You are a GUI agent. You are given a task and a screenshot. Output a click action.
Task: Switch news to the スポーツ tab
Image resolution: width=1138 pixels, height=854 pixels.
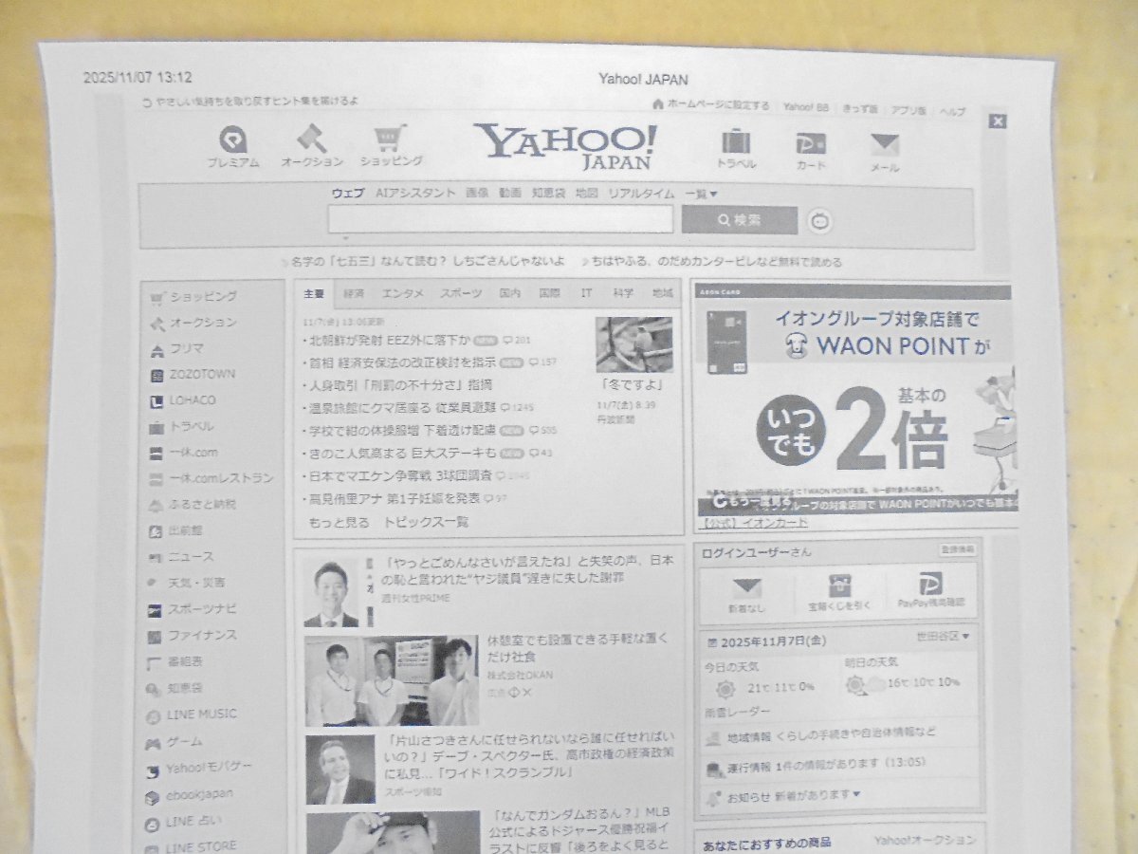[x=460, y=293]
